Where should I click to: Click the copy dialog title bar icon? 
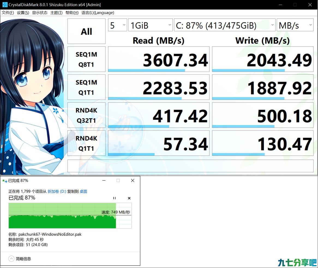[x=5, y=180]
